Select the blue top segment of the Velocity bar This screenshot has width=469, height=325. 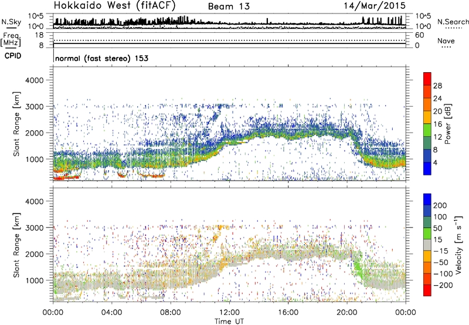pos(427,199)
